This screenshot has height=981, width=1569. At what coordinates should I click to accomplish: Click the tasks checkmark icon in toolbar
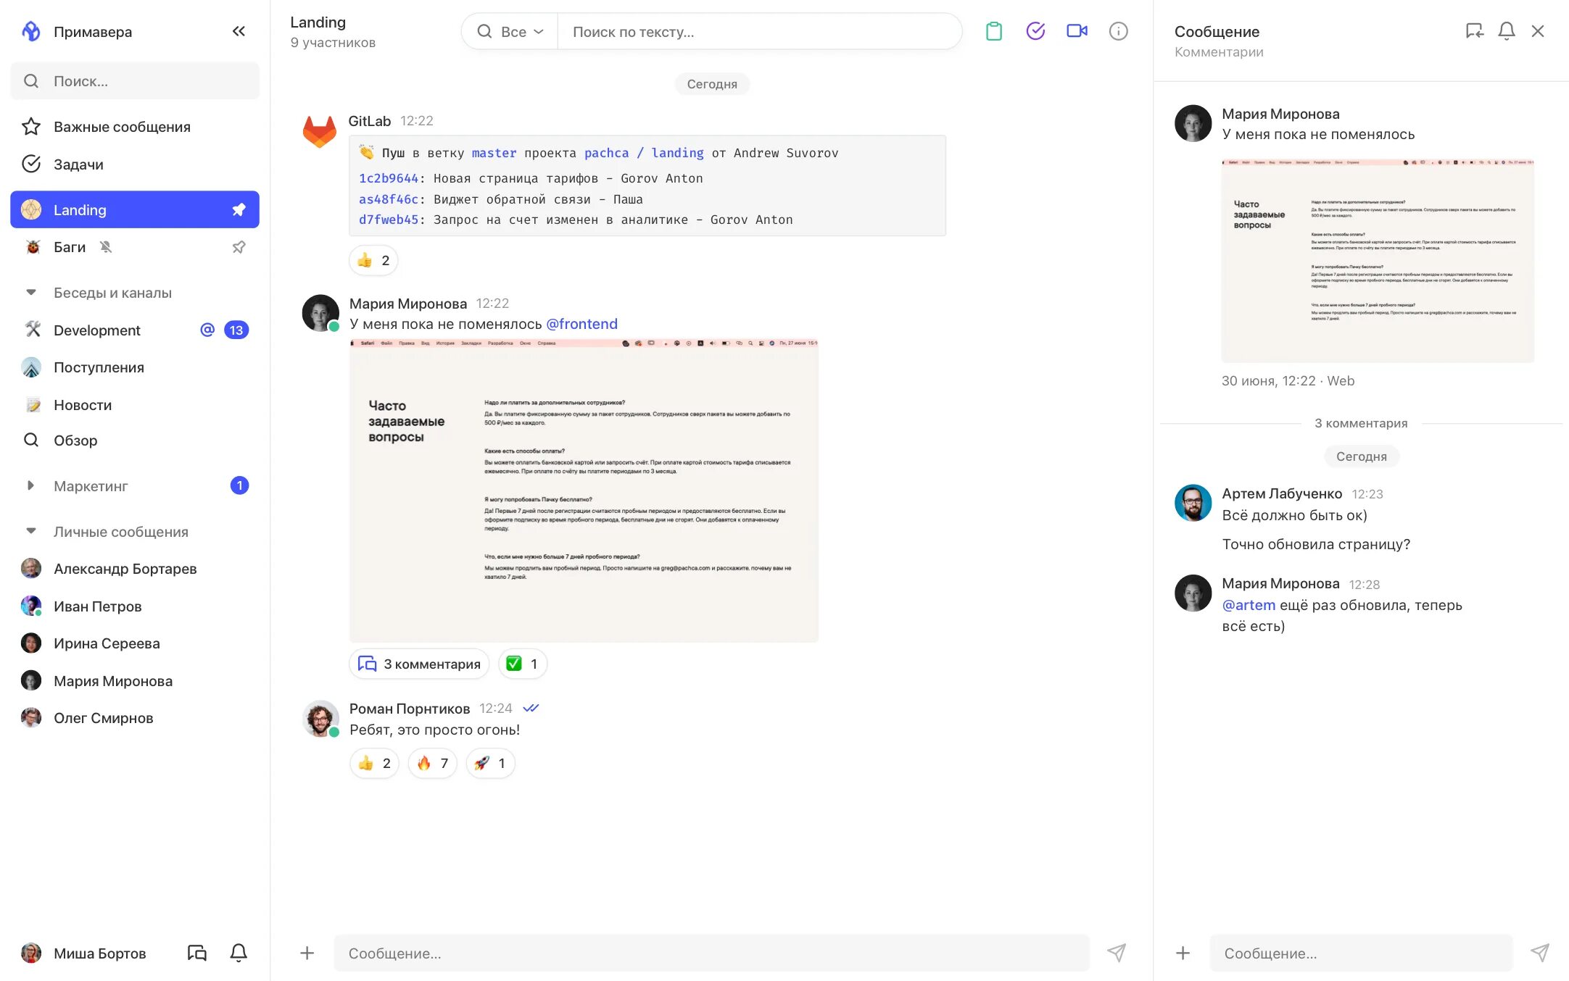coord(1035,32)
